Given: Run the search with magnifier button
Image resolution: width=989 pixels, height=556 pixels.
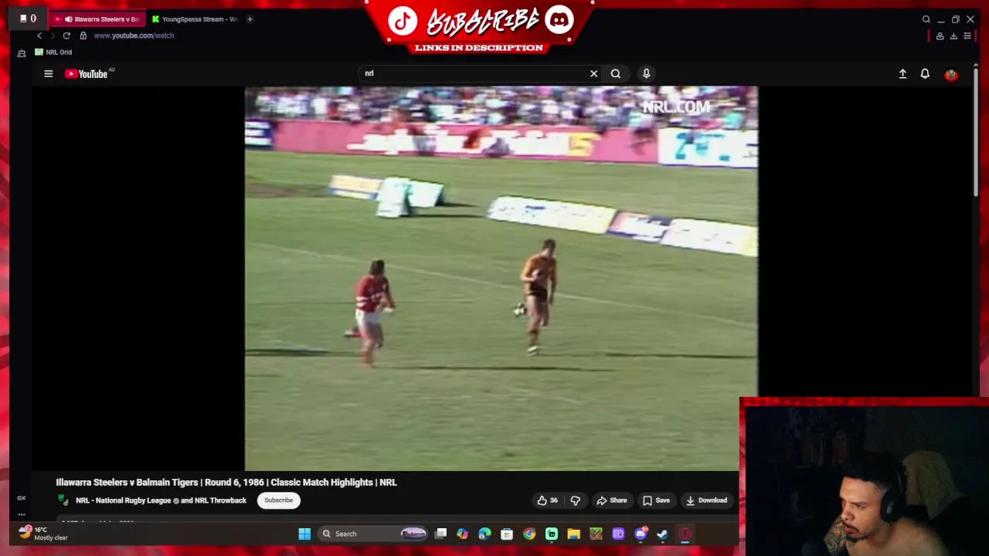Looking at the screenshot, I should pyautogui.click(x=616, y=73).
